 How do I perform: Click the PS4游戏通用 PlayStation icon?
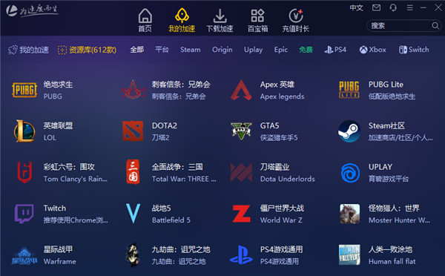point(241,255)
